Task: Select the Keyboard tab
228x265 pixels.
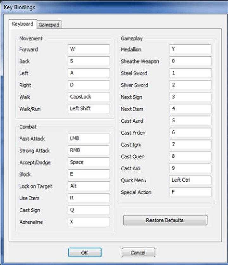Action: click(x=22, y=24)
